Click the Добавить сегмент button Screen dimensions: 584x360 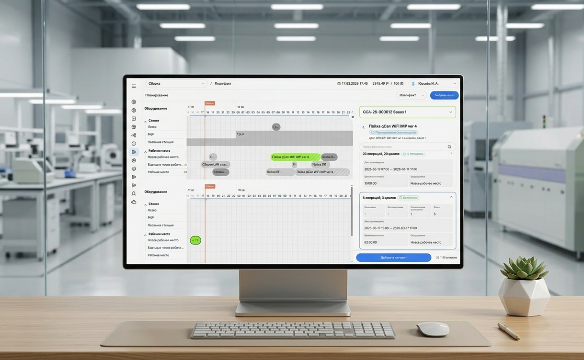(393, 258)
